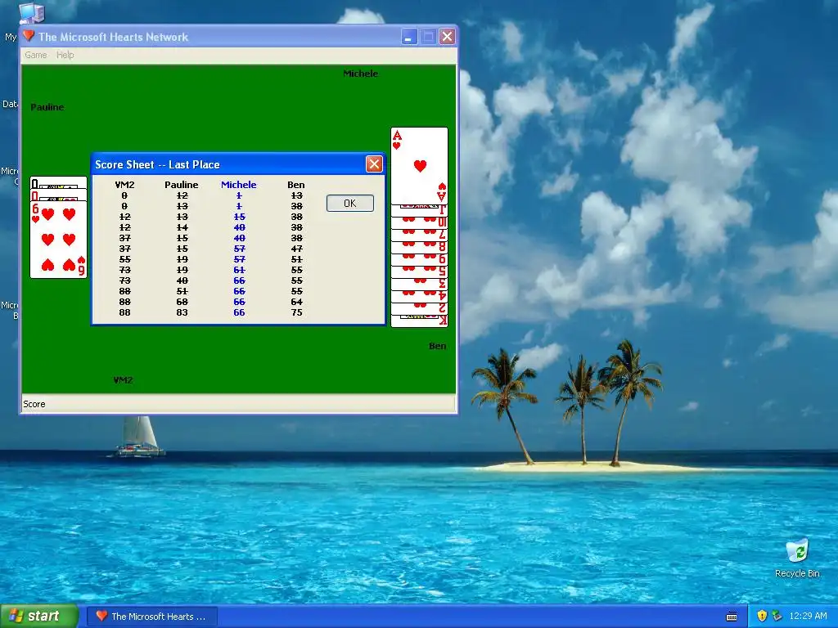Click the Ace of Hearts card
Image resolution: width=838 pixels, height=628 pixels.
click(420, 165)
